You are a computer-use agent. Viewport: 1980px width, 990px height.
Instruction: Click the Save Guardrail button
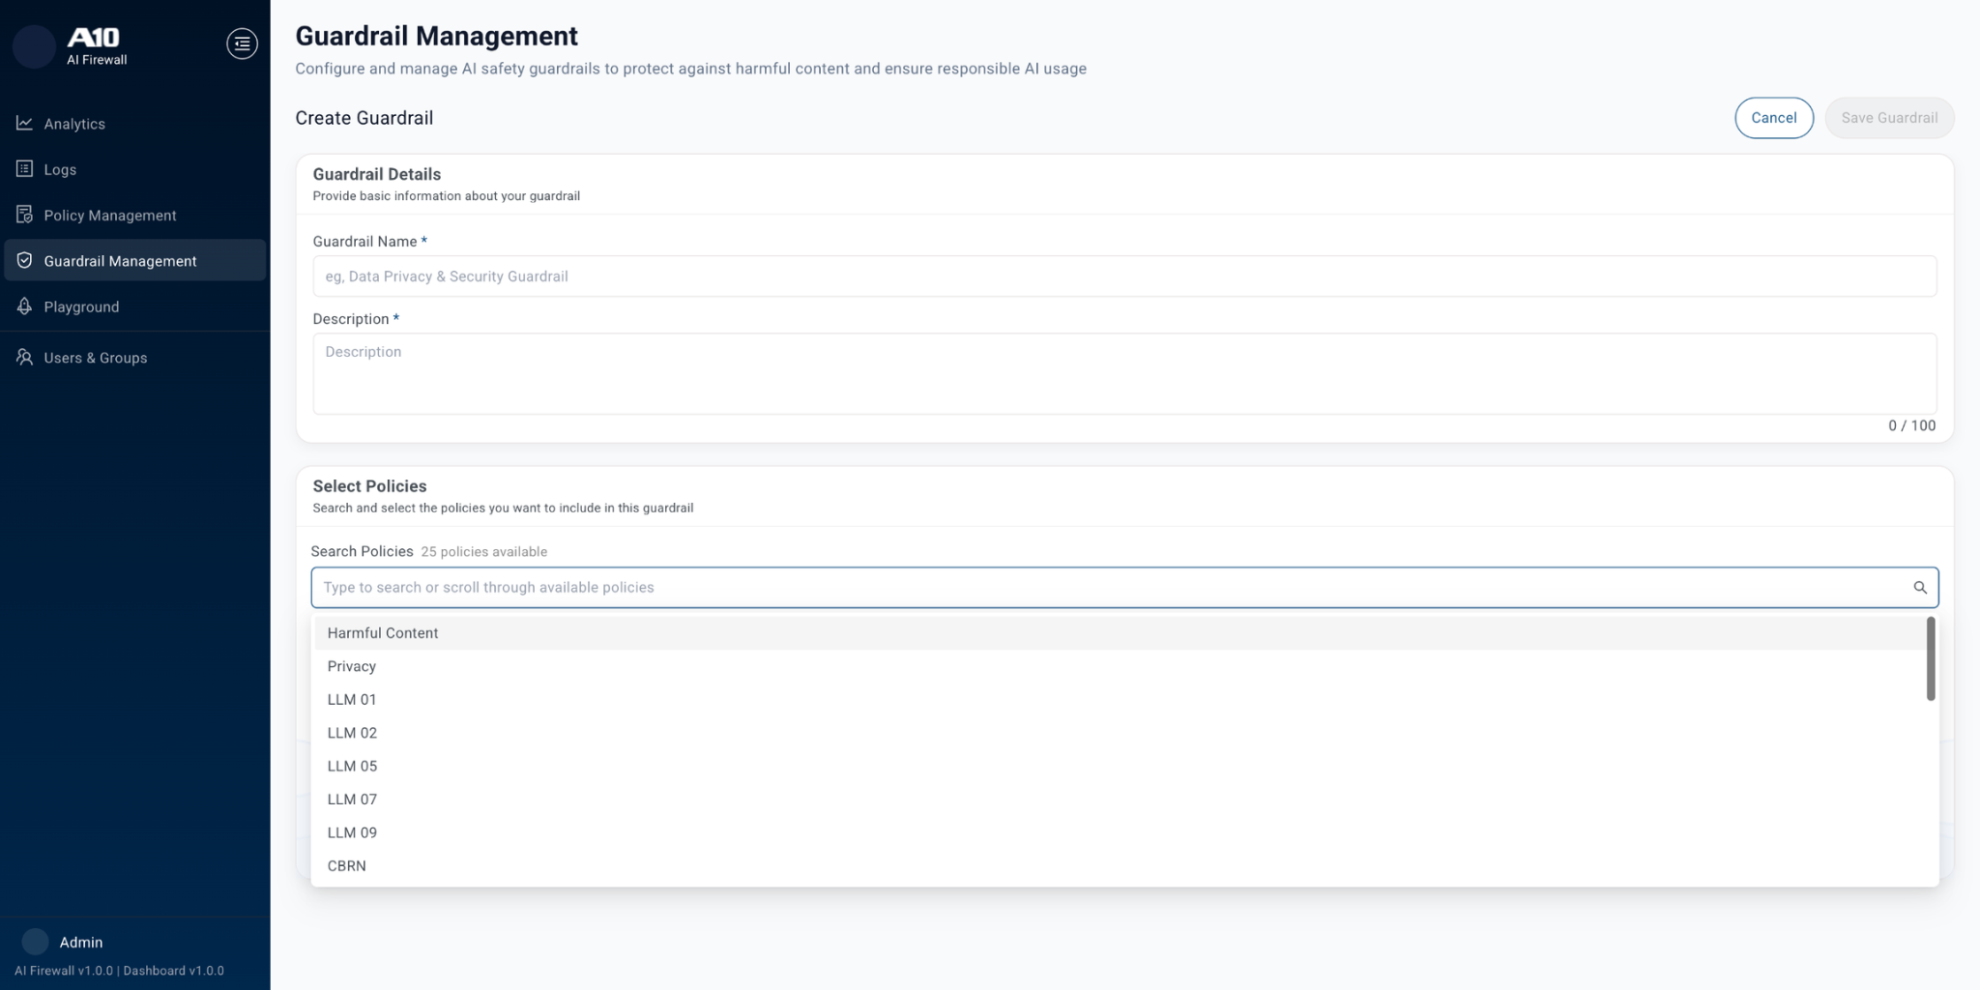pos(1888,118)
